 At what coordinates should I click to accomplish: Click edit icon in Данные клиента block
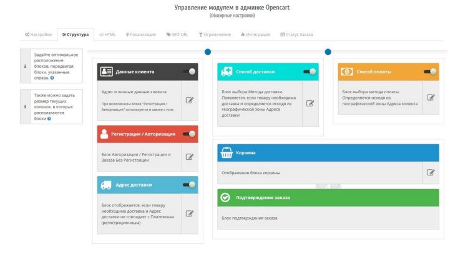click(190, 100)
